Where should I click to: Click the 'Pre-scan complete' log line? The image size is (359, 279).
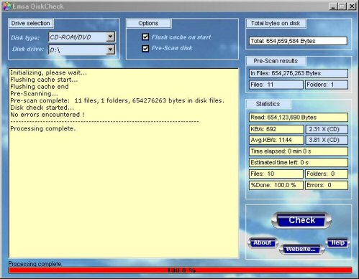click(117, 100)
